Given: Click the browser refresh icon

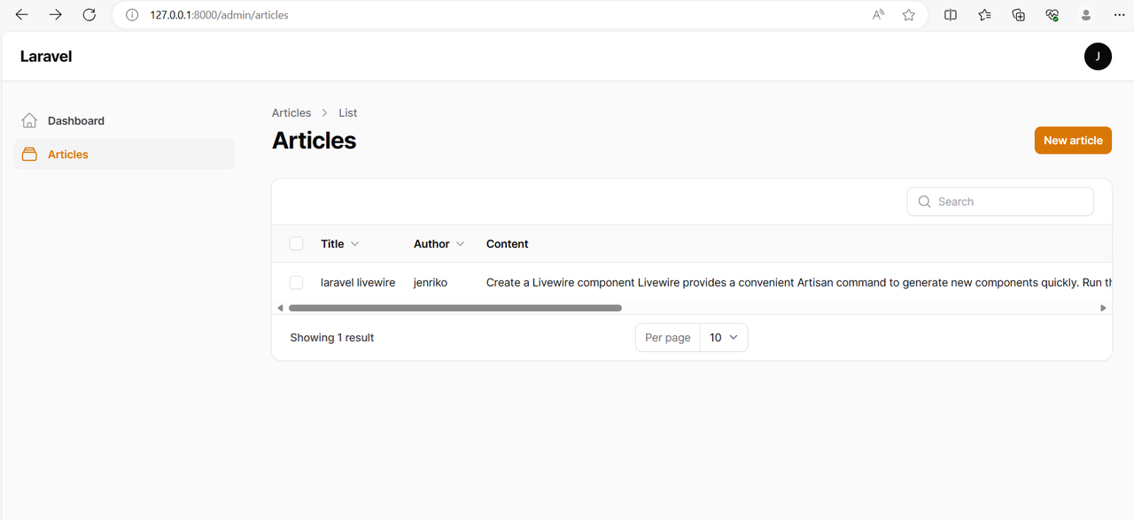Looking at the screenshot, I should [x=89, y=15].
